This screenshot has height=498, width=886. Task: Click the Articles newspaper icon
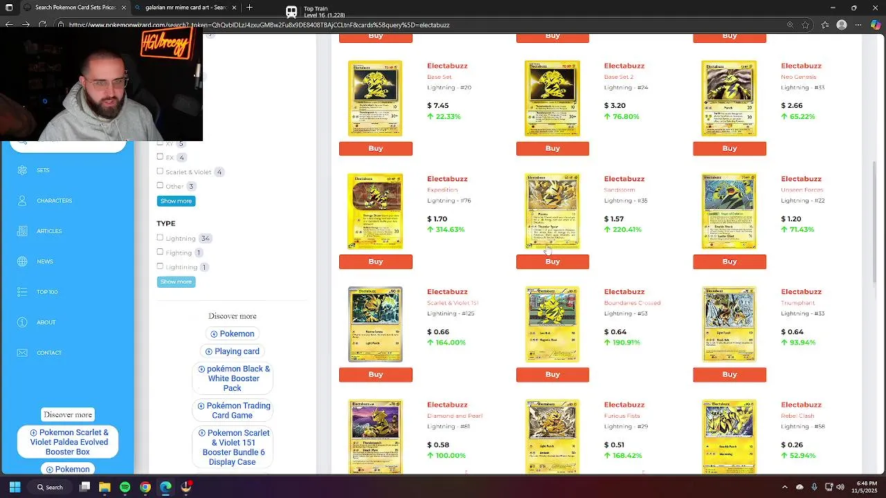pyautogui.click(x=22, y=231)
